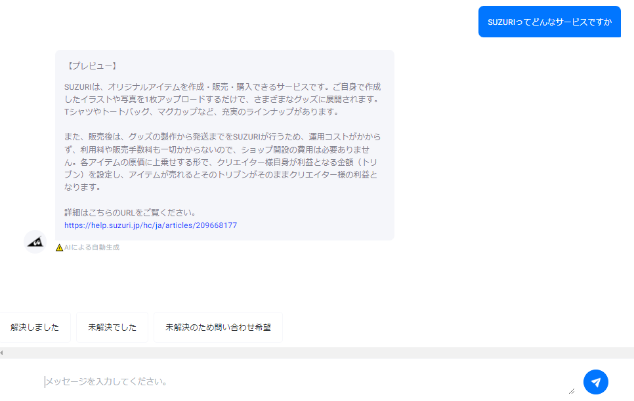Viewport: 634px width, 401px height.
Task: Choose 未解決のため問い合わせ希望 option
Action: point(218,327)
